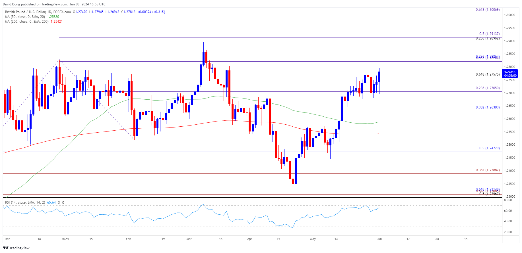
Task: Click the price change +0.00394 (+0.31%)
Action: [x=151, y=12]
